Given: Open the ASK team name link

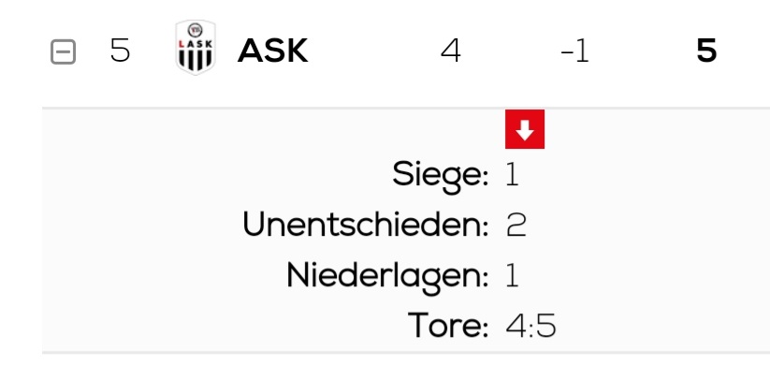Looking at the screenshot, I should pos(272,51).
